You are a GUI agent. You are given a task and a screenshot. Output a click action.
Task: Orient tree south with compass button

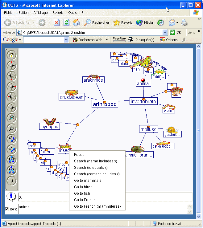pyautogui.click(x=11, y=76)
